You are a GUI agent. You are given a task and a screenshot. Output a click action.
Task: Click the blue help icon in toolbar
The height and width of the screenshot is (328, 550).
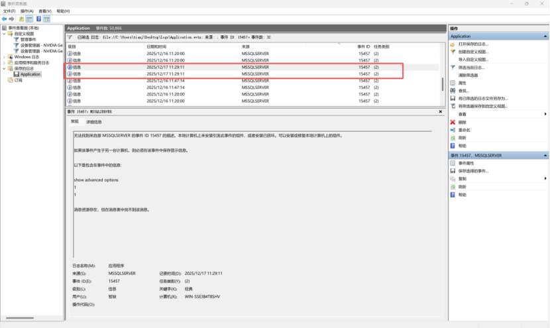click(38, 19)
